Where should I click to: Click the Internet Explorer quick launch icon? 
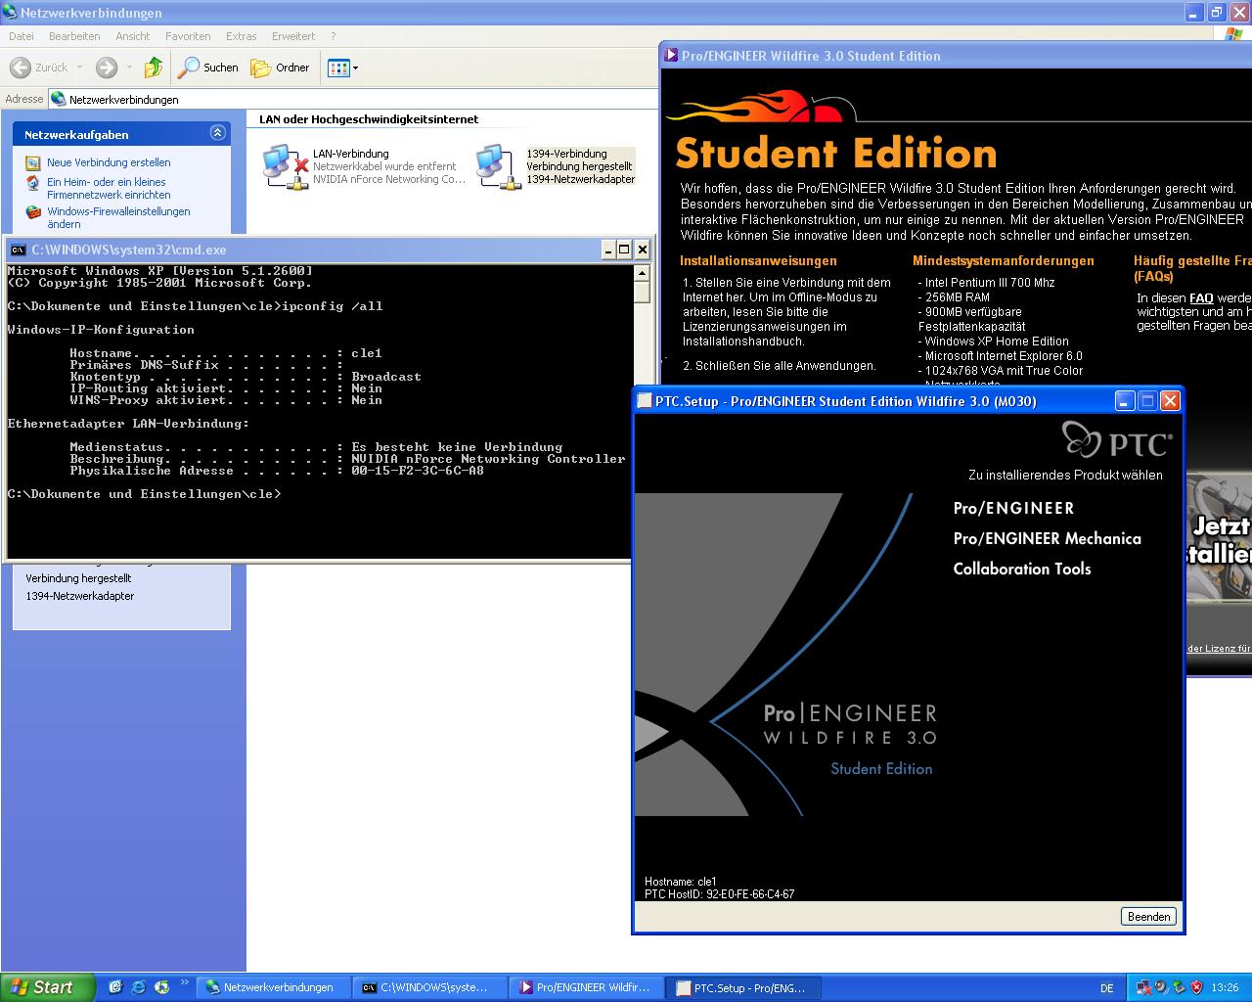[139, 987]
